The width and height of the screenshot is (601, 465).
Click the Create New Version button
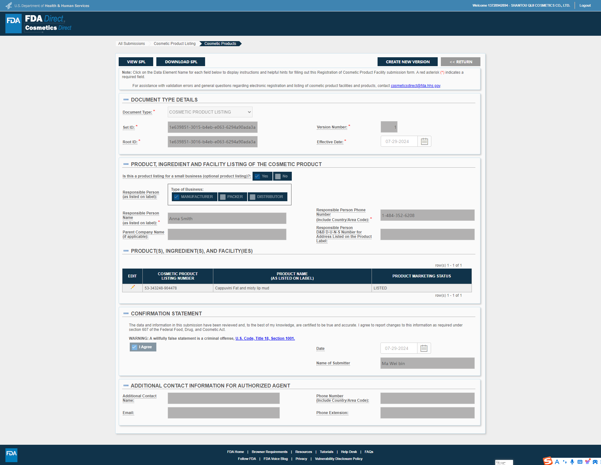(x=407, y=62)
